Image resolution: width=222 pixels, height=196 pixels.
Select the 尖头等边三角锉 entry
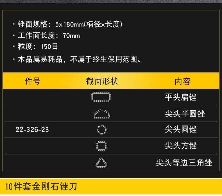184,163
